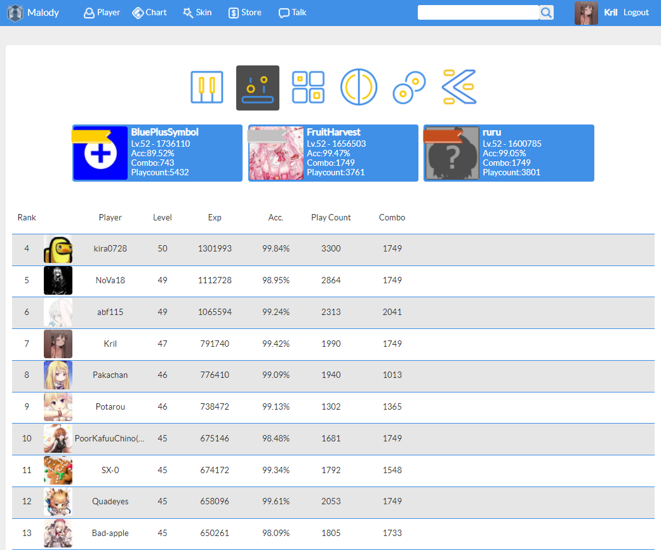Click SX-0's gingerbread avatar

58,470
